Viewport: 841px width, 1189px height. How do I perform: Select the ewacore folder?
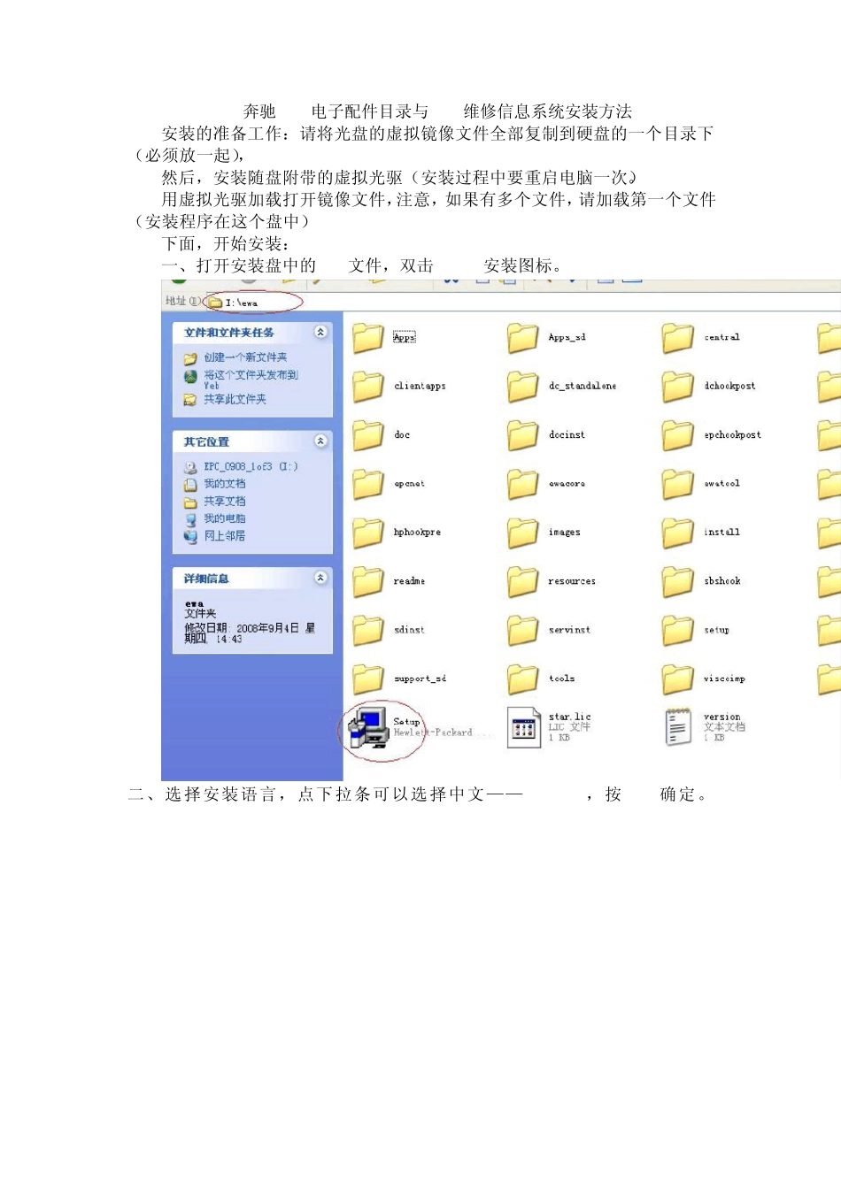[545, 484]
